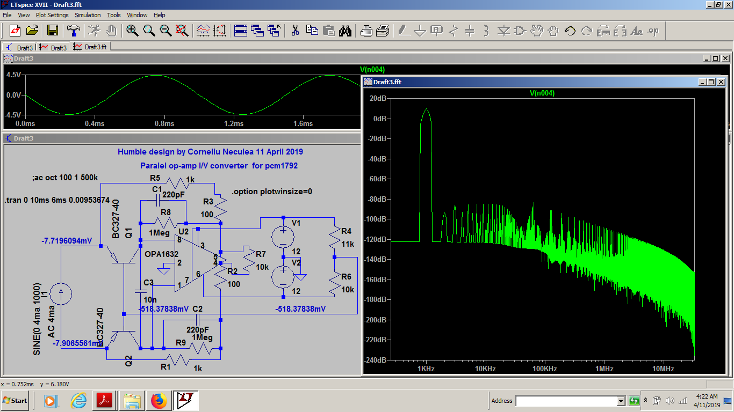734x412 pixels.
Task: Select the Label Net tool
Action: (x=437, y=31)
